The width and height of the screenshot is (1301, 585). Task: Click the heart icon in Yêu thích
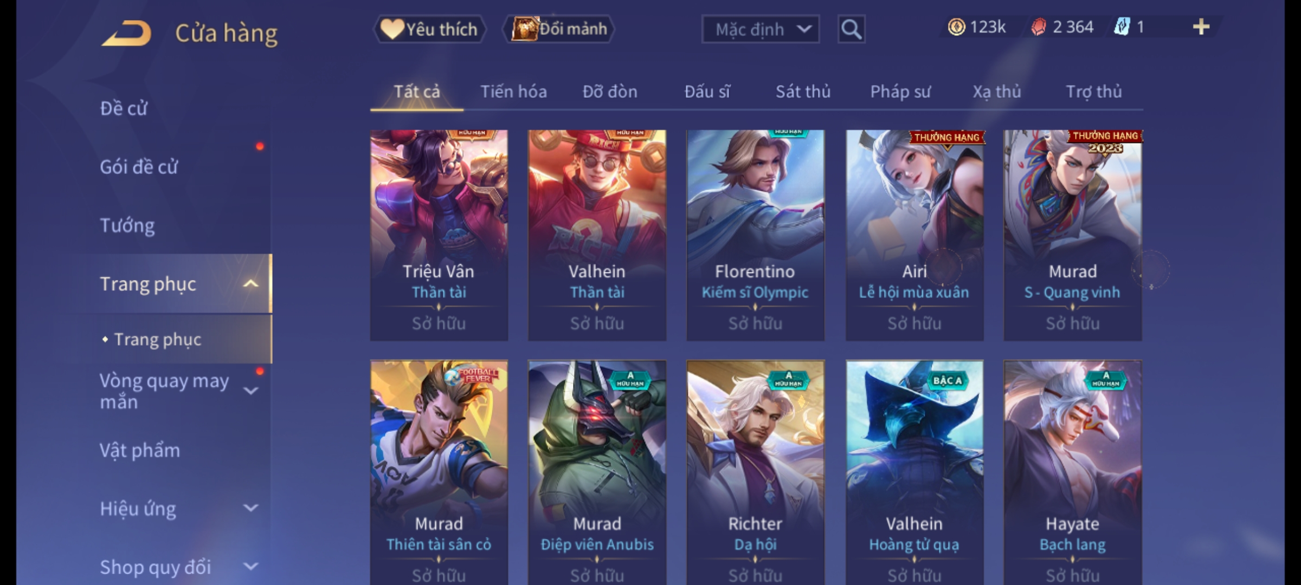pos(392,29)
